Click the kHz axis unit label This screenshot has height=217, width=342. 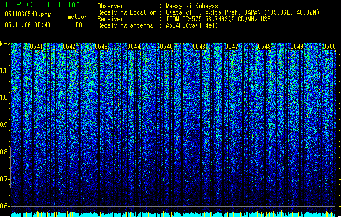(x=5, y=44)
